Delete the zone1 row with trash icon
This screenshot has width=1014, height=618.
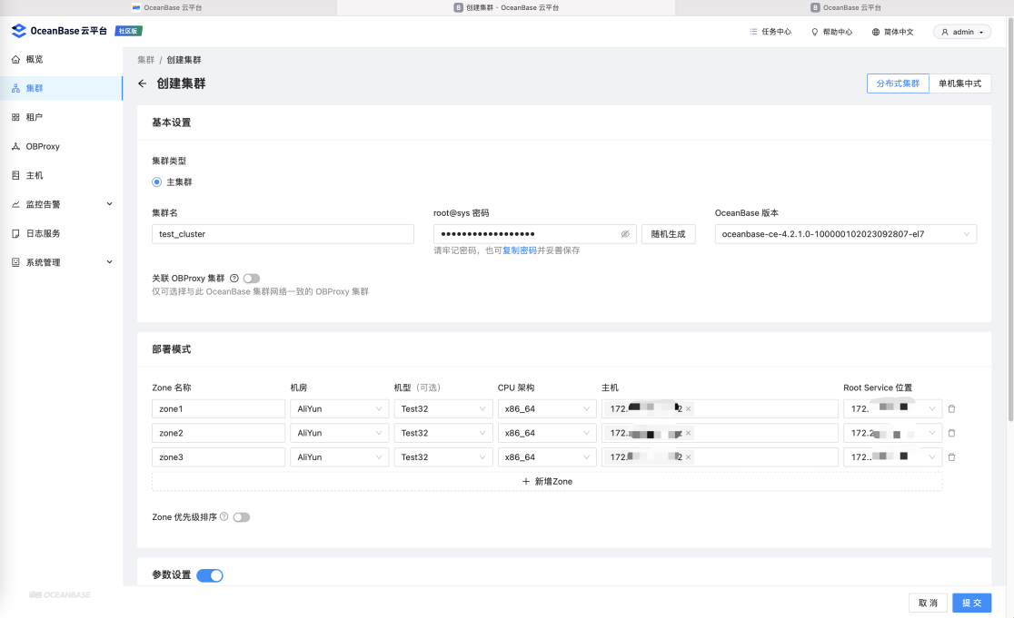951,408
